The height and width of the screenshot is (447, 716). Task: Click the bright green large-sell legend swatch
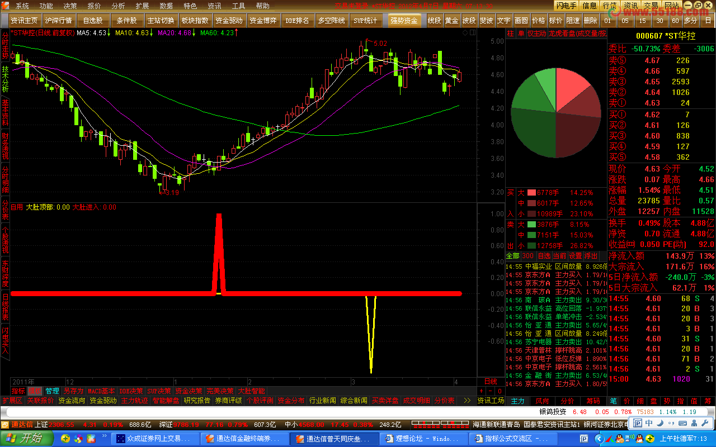click(x=532, y=225)
